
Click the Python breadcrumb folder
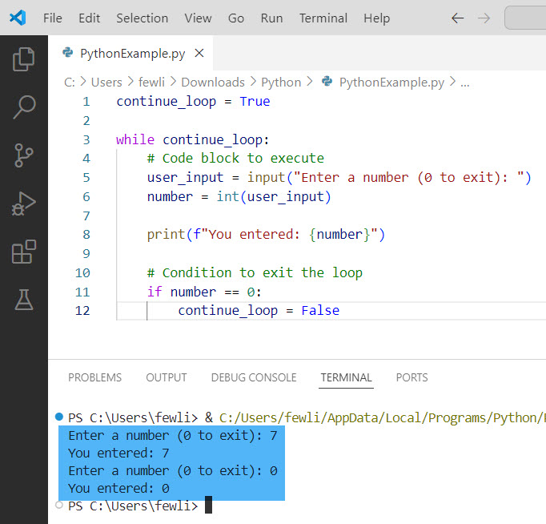pos(281,83)
